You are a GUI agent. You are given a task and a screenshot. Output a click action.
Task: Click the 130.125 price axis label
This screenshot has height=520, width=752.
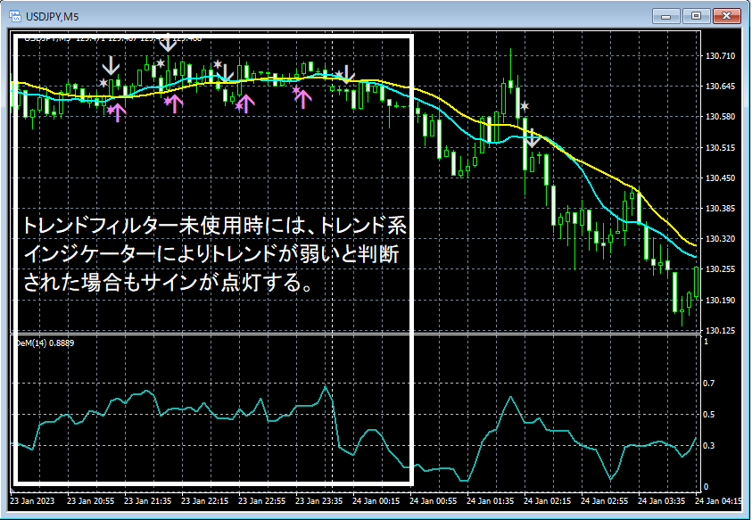(x=721, y=331)
